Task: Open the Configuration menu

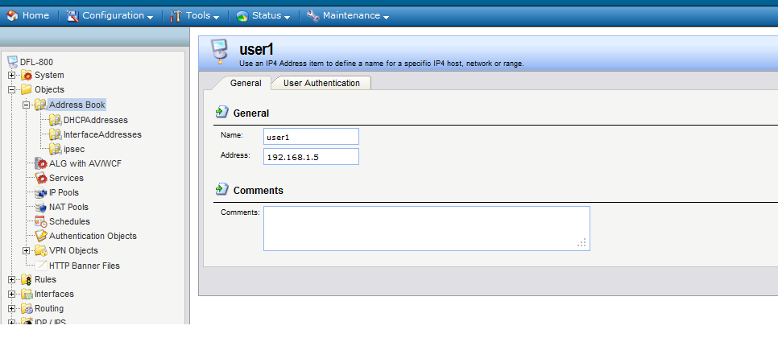Action: [x=110, y=15]
